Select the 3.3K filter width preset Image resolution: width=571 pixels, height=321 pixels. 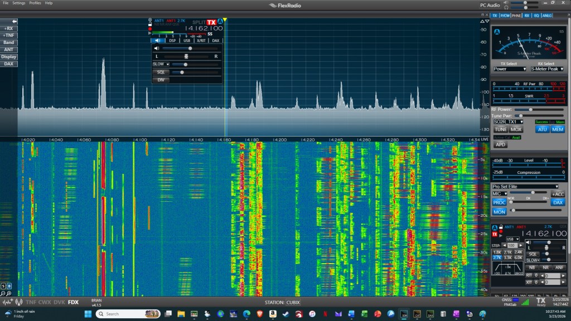click(x=507, y=258)
